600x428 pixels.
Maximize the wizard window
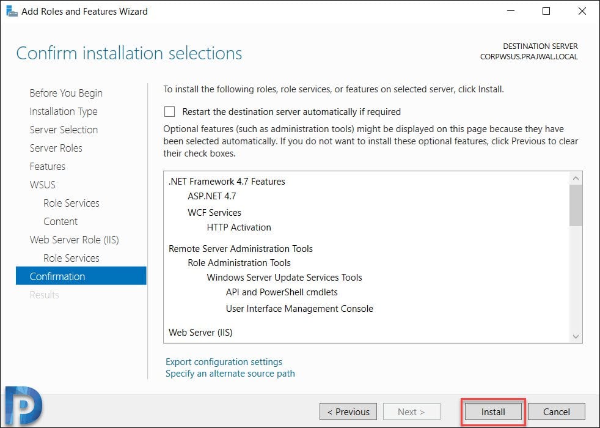tap(546, 11)
